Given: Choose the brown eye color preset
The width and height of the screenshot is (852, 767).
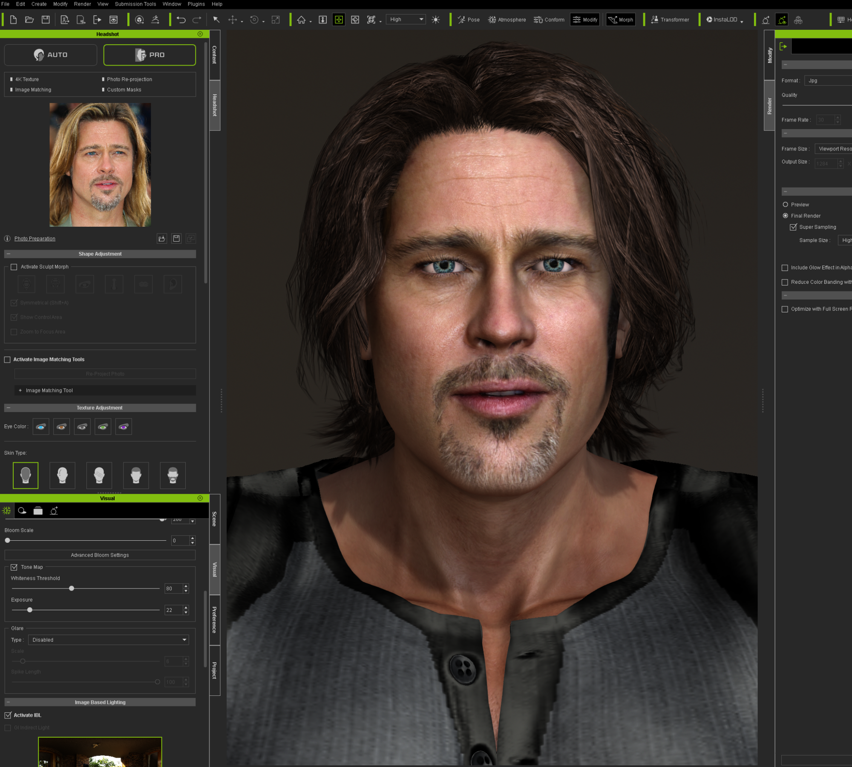Looking at the screenshot, I should pos(61,427).
